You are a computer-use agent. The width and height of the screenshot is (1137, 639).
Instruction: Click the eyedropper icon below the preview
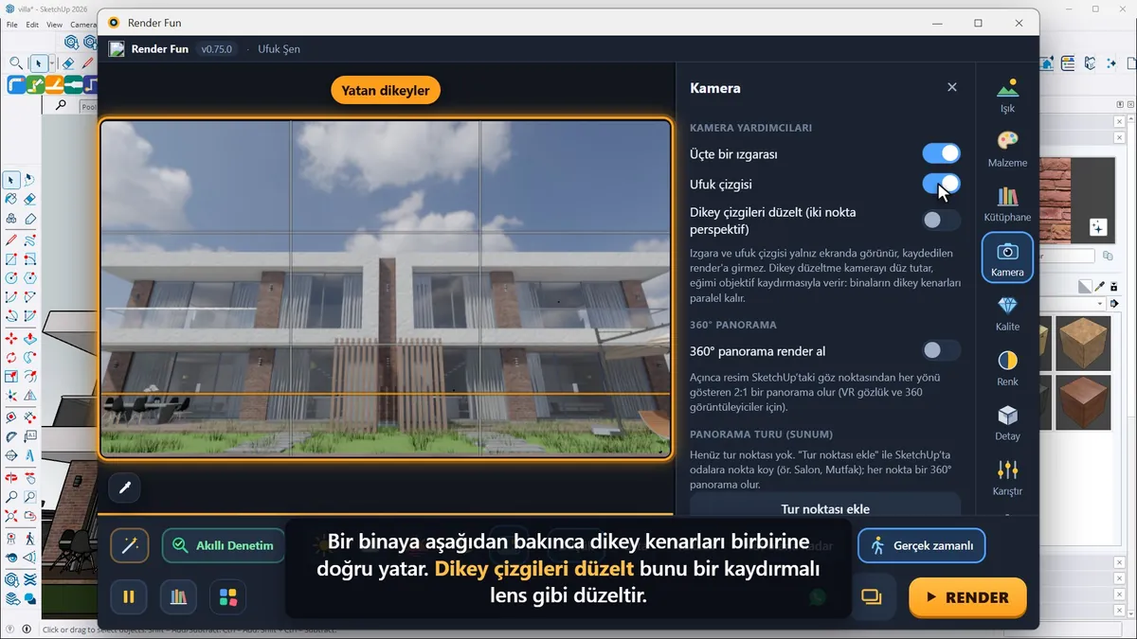125,488
